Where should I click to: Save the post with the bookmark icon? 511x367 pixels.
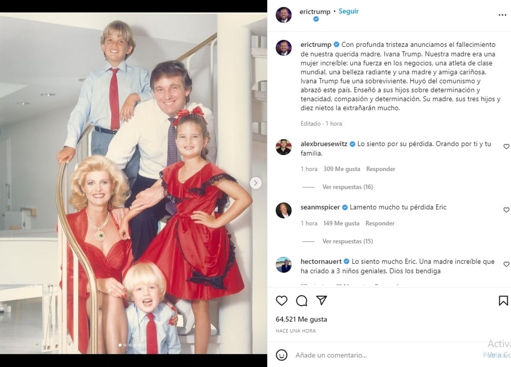point(503,300)
